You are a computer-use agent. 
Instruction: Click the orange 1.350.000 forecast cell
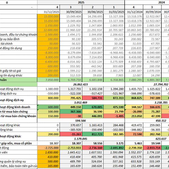click(48, 25)
